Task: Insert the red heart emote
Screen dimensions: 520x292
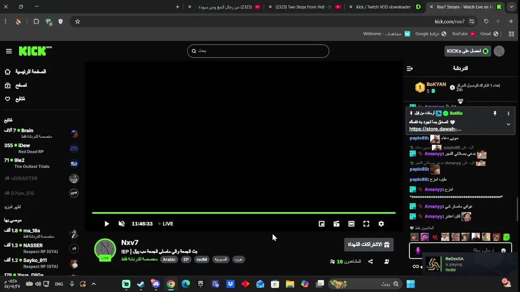Action: [x=435, y=237]
